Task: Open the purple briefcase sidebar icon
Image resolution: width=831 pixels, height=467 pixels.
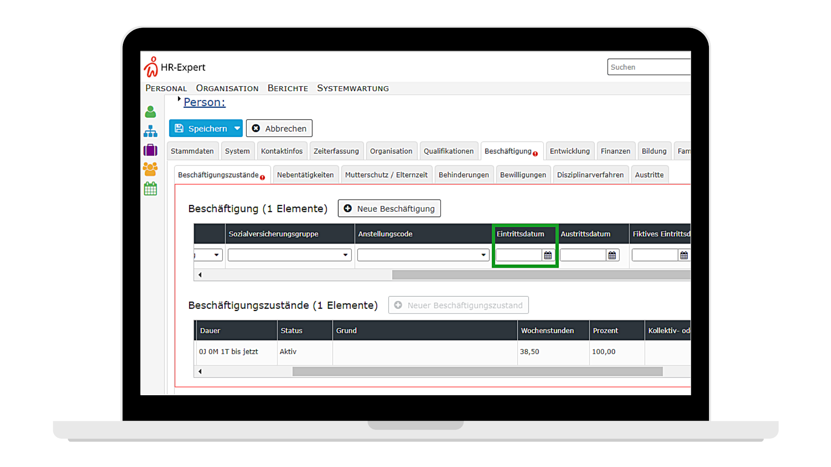Action: [x=151, y=150]
